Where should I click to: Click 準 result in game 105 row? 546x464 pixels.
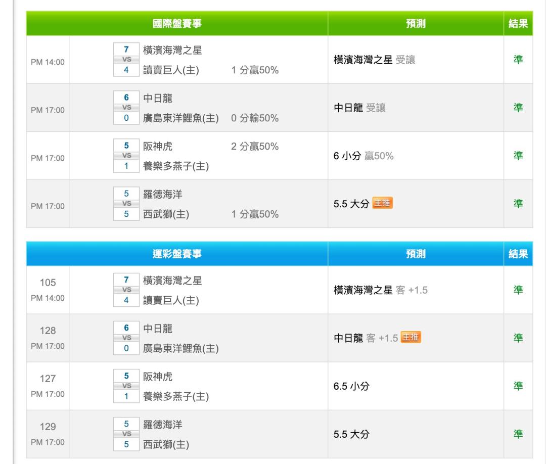[518, 290]
